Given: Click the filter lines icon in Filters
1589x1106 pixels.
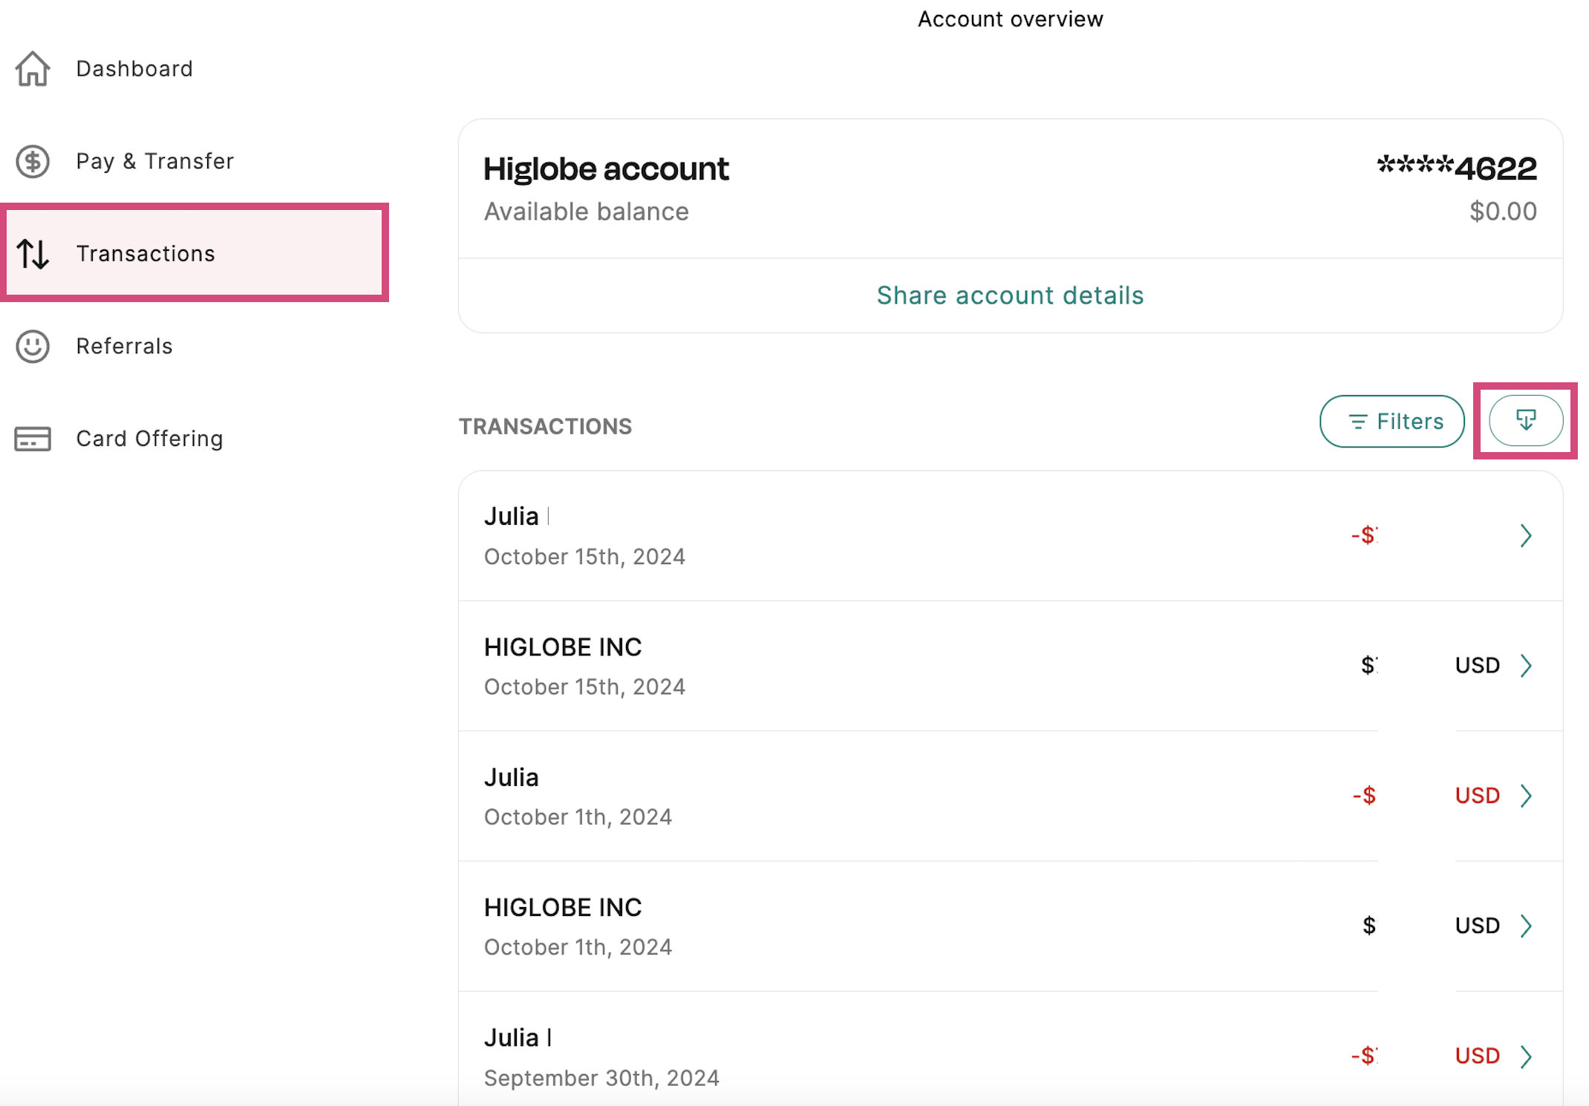Looking at the screenshot, I should click(x=1357, y=422).
